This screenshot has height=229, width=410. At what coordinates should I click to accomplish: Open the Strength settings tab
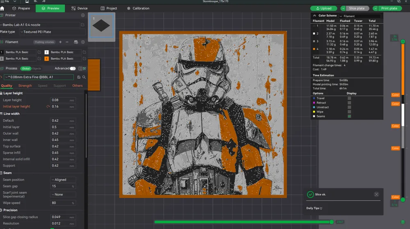click(25, 86)
